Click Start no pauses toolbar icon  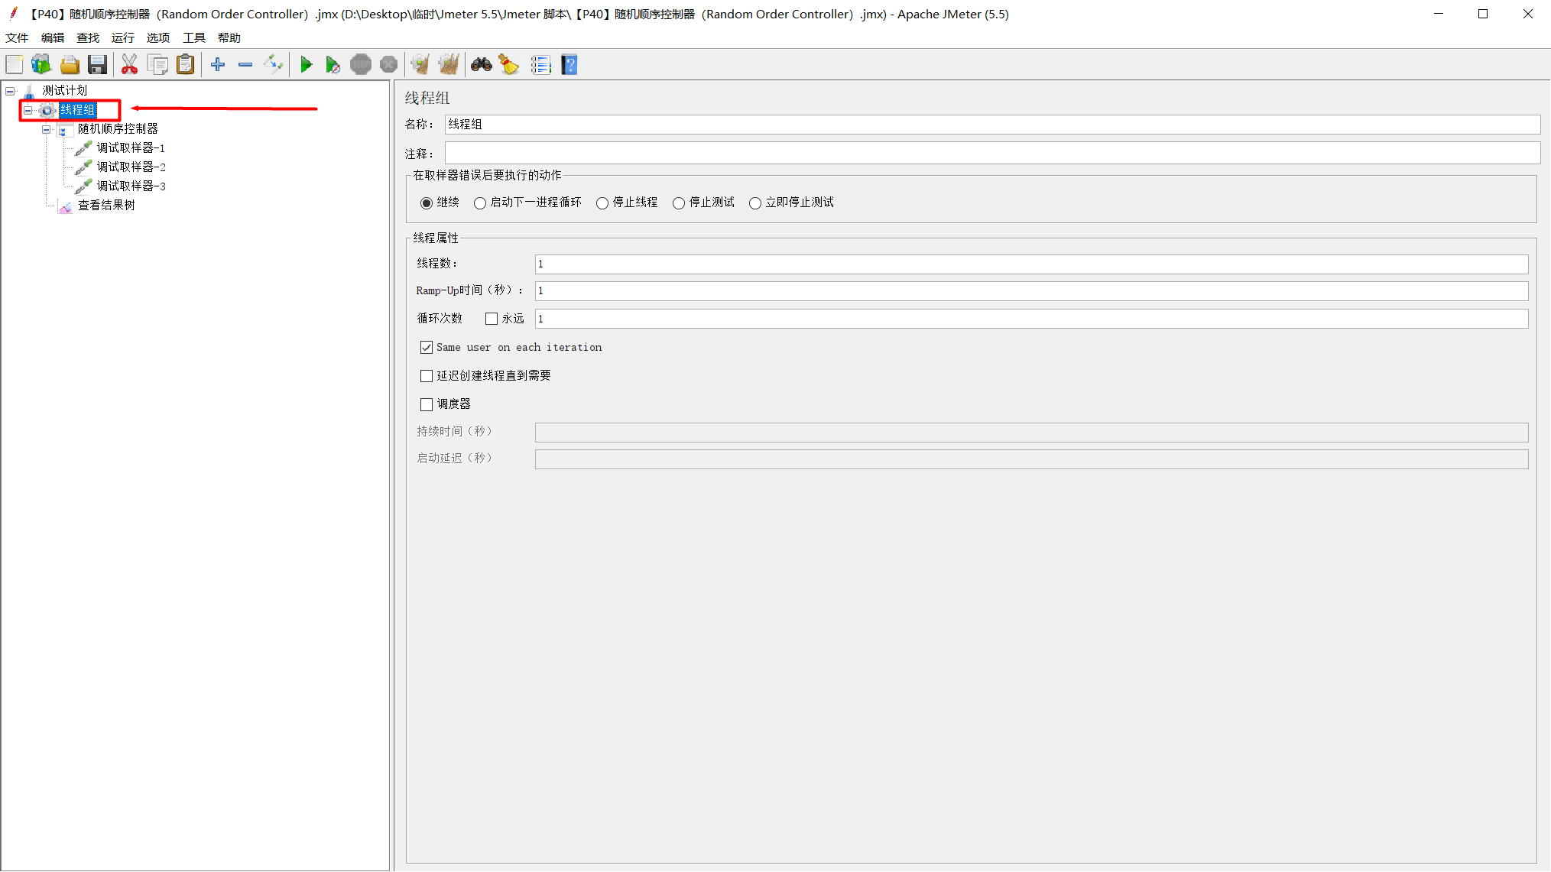pyautogui.click(x=333, y=65)
